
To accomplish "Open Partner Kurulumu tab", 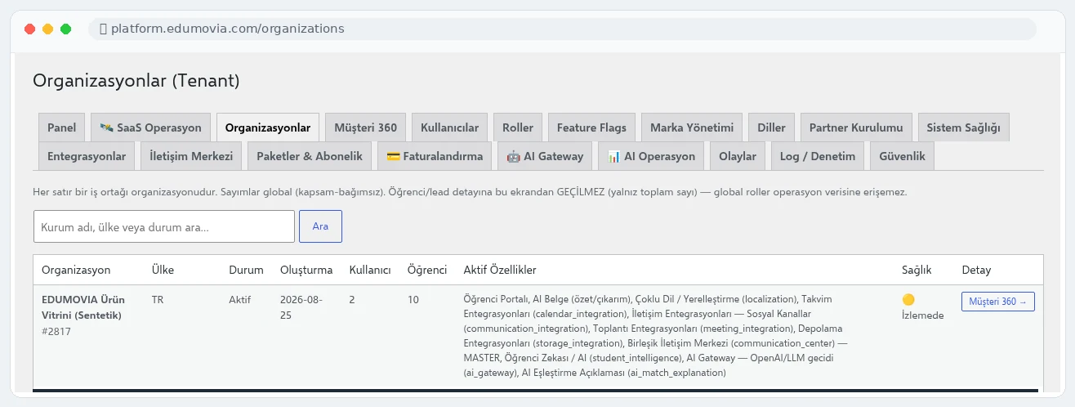I will pyautogui.click(x=856, y=127).
